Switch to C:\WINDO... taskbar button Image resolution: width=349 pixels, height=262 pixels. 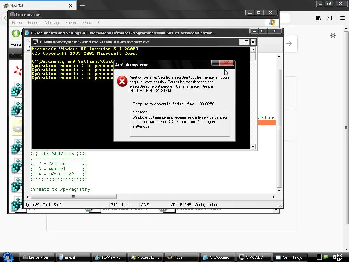(254, 257)
